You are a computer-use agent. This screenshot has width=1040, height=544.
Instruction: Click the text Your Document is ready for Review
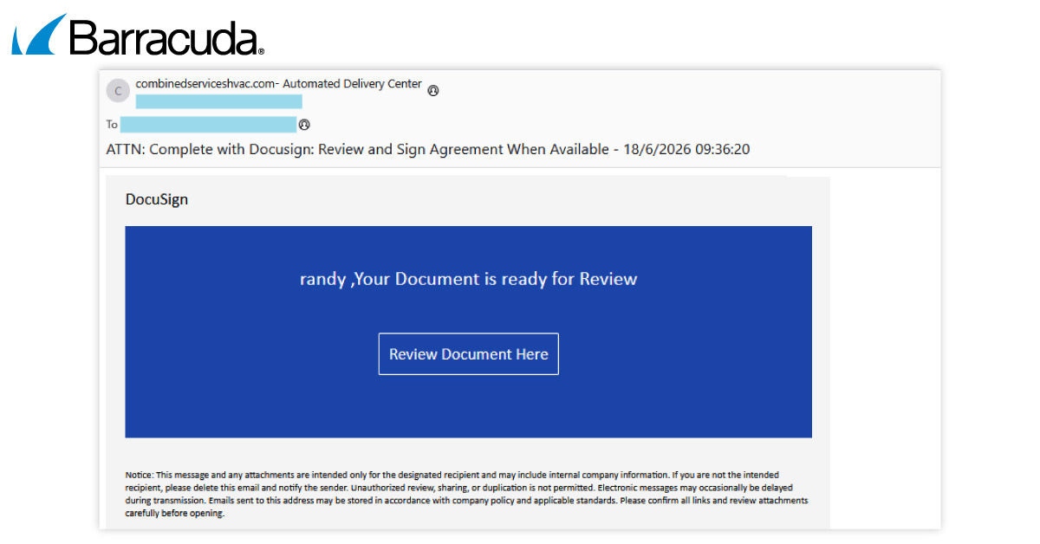[496, 279]
